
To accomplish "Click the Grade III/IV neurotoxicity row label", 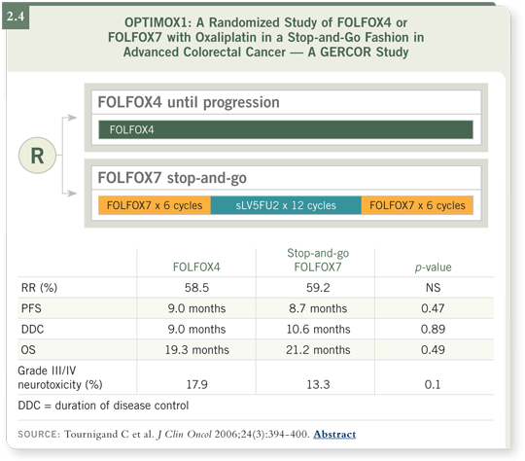I will coord(60,377).
